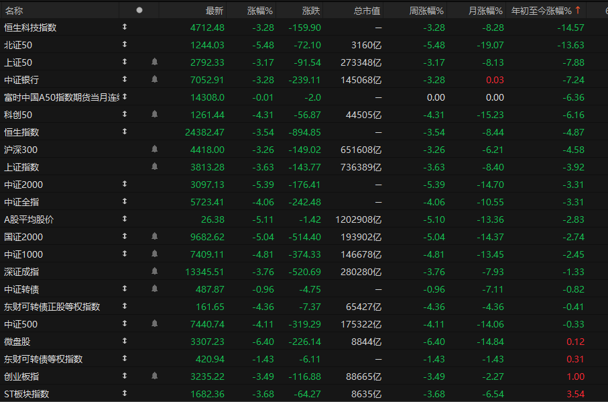Open the 恒生指数 index name
The width and height of the screenshot is (608, 402).
pos(22,132)
